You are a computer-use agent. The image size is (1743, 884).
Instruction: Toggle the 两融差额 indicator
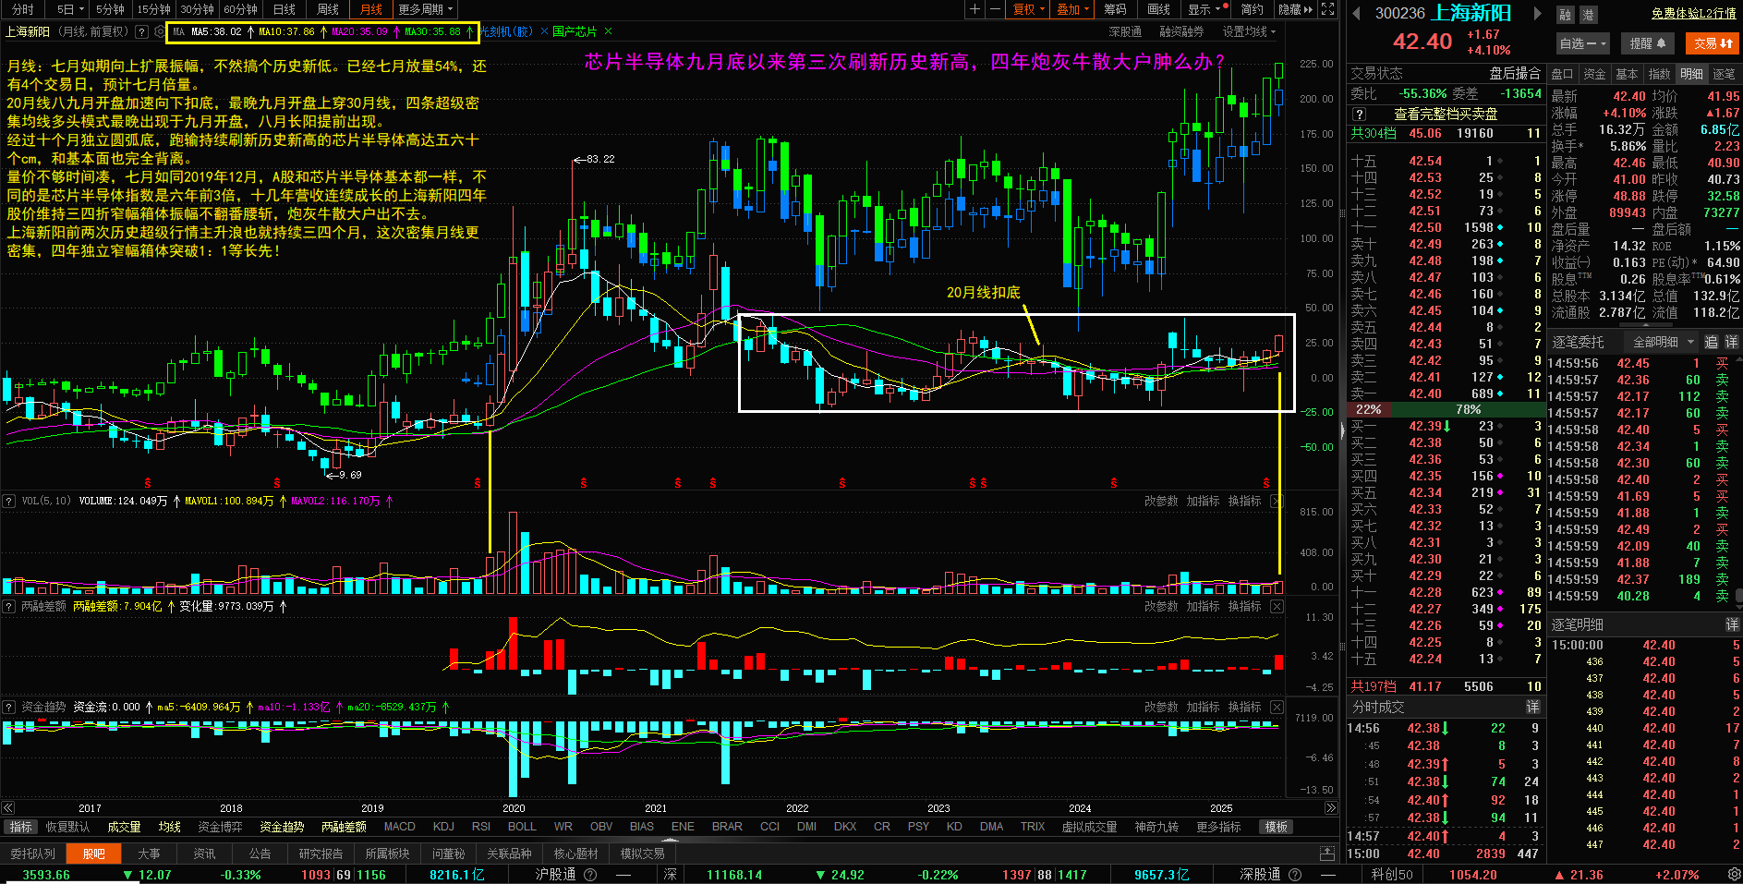pos(344,827)
